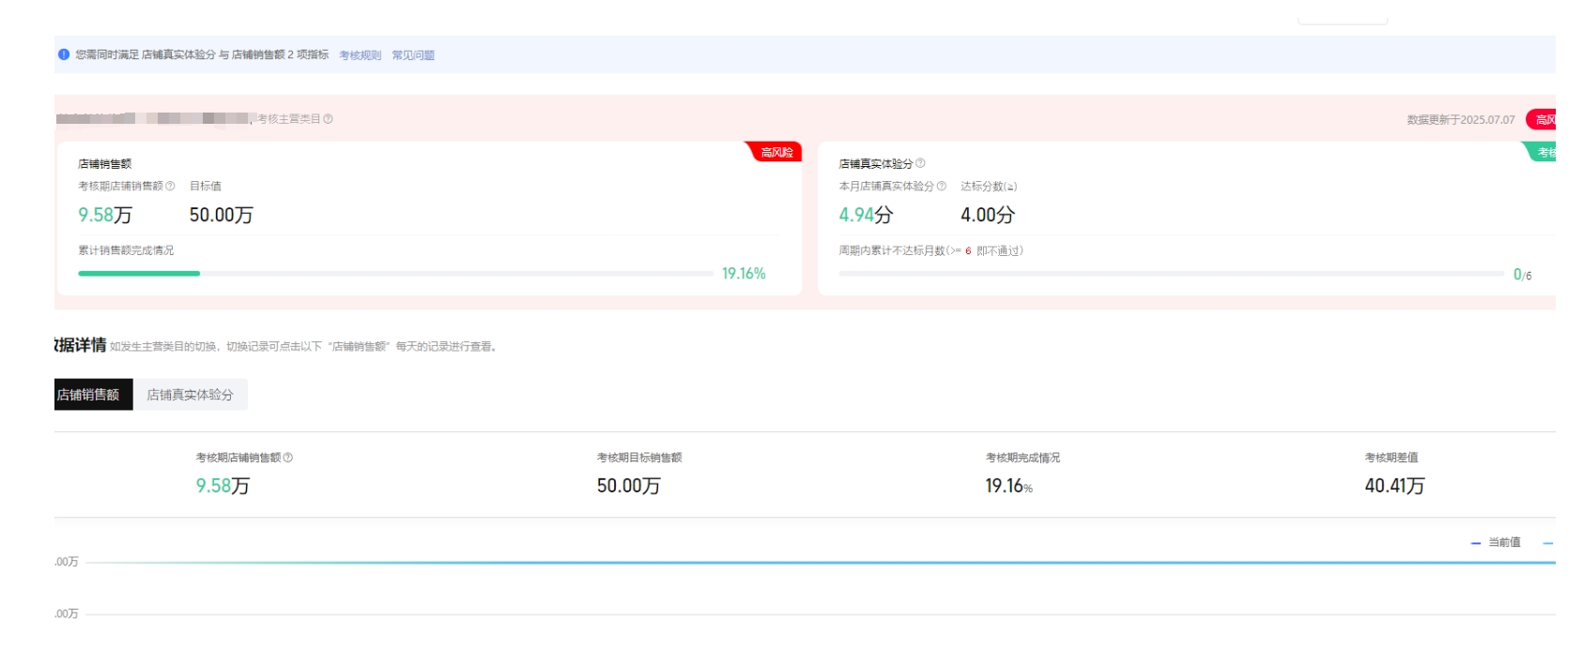Click the red risk badge beside update date
Image resolution: width=1583 pixels, height=649 pixels.
pos(1543,119)
